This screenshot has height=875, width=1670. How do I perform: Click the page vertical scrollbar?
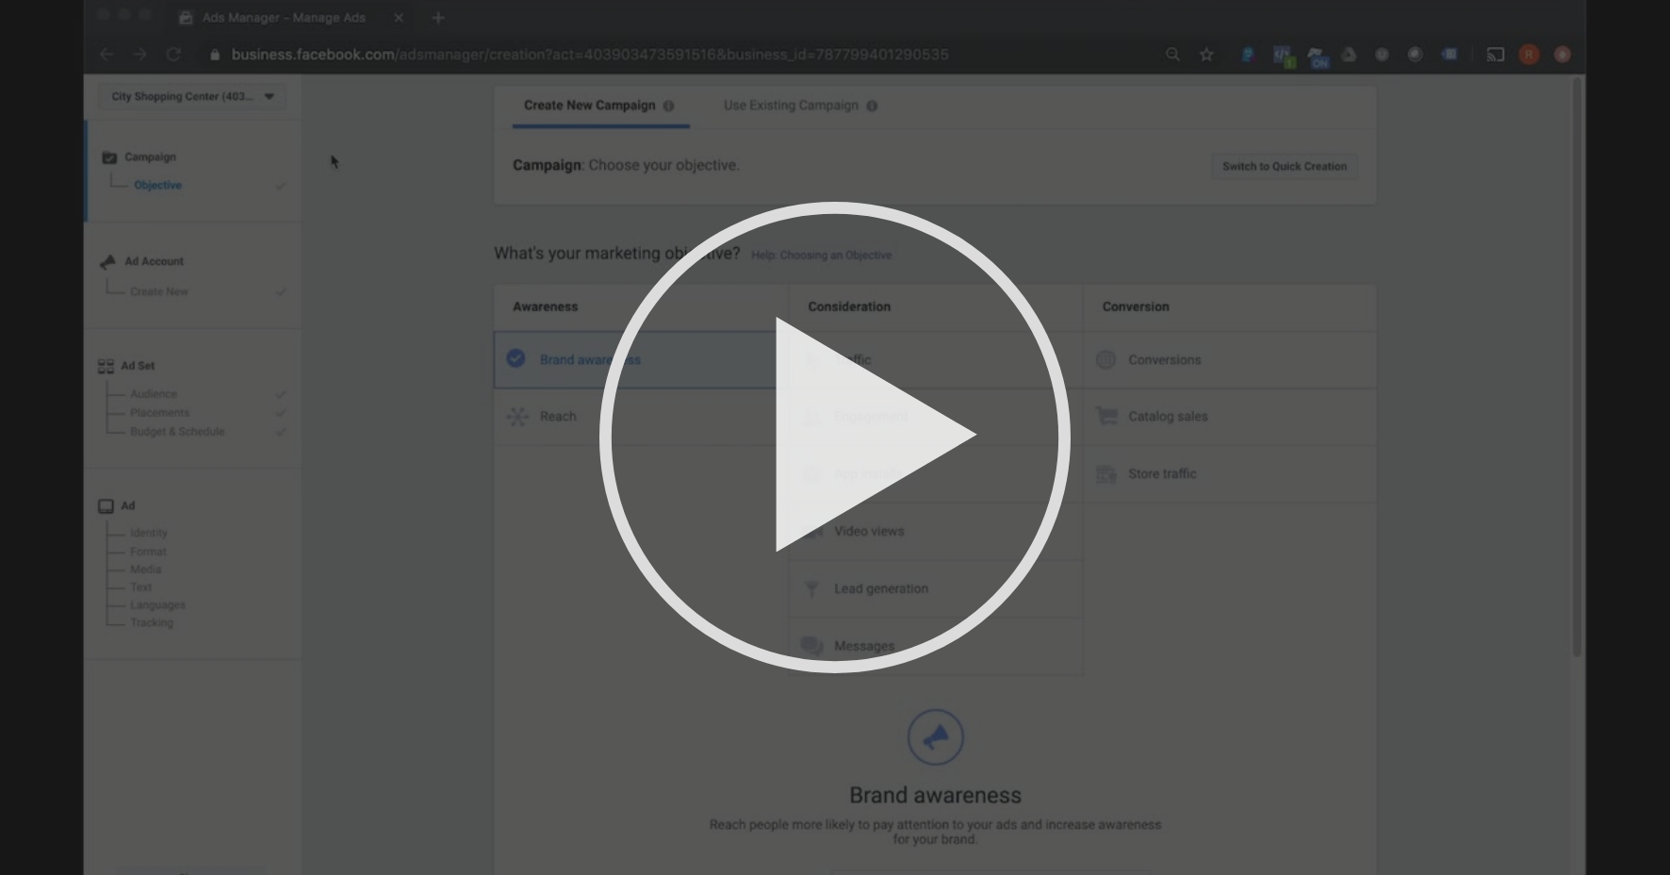tap(1577, 367)
